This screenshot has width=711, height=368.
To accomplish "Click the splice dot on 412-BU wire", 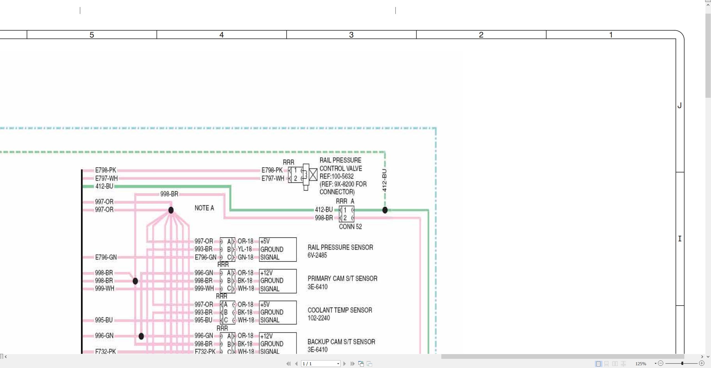I will click(385, 210).
